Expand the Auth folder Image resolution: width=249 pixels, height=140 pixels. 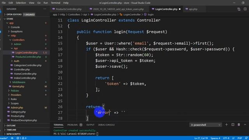pos(16,61)
